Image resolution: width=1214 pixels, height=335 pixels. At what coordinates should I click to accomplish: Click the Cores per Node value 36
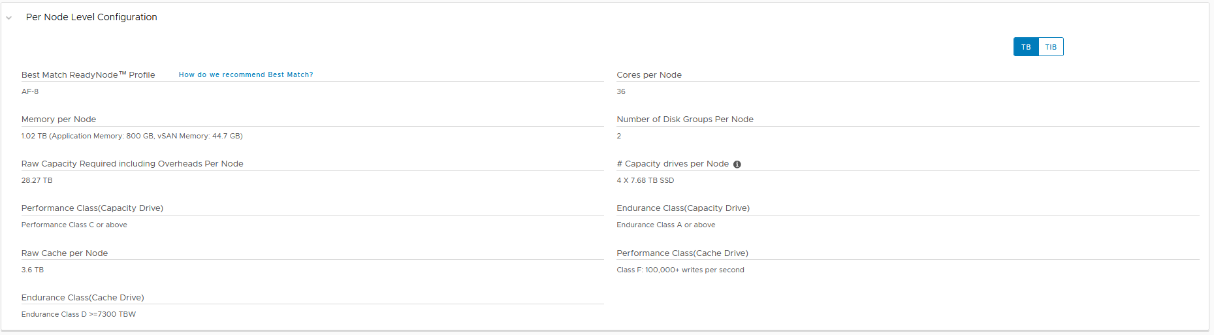click(x=621, y=91)
